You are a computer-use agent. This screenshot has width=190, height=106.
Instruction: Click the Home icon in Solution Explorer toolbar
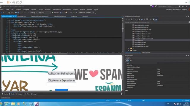(132, 19)
